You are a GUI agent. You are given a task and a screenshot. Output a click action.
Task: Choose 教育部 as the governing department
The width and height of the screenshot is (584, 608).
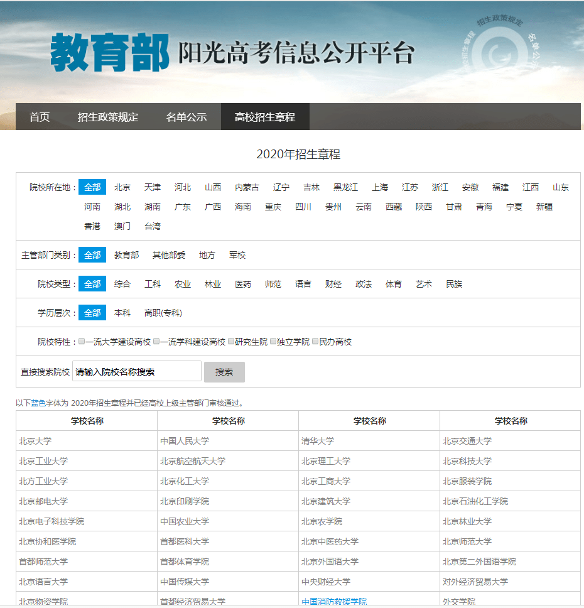coord(126,255)
